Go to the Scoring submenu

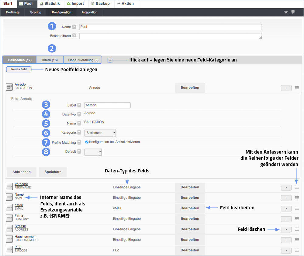tap(36, 12)
